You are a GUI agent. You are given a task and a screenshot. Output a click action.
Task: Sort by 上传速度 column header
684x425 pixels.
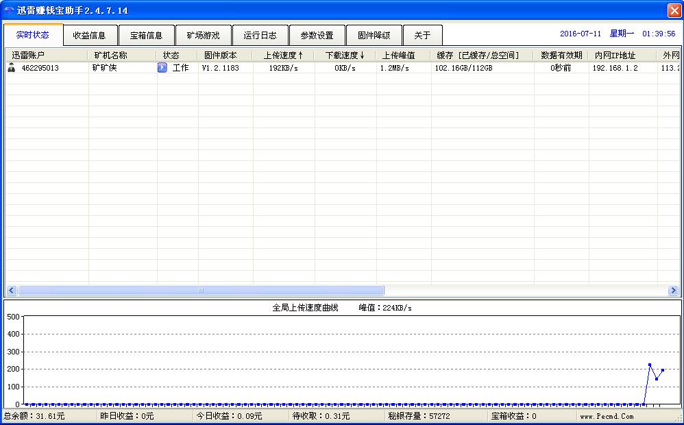283,56
